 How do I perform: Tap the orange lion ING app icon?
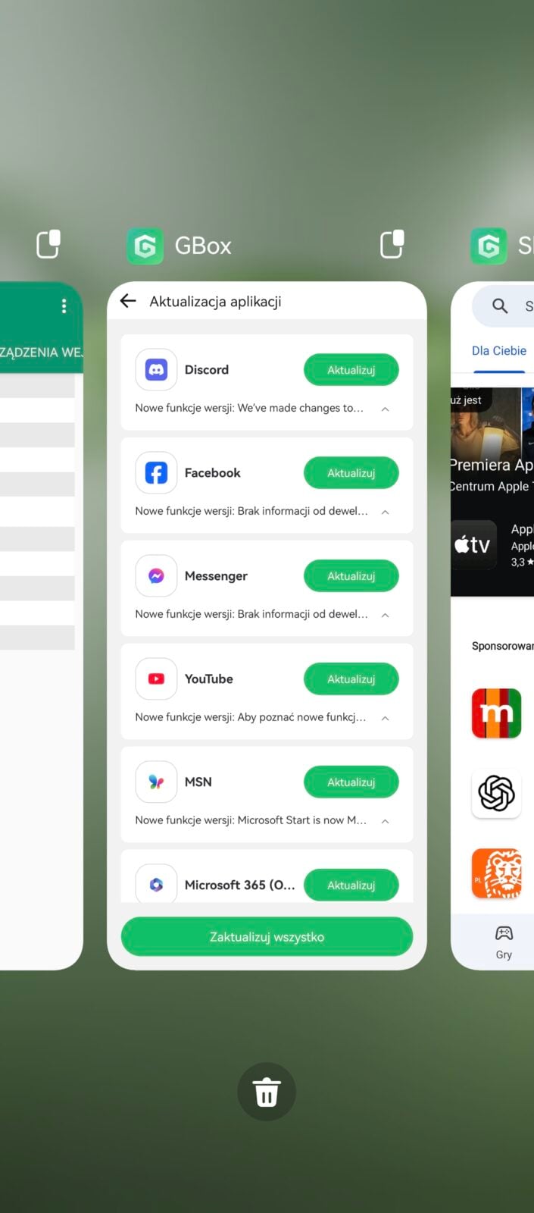coord(496,873)
